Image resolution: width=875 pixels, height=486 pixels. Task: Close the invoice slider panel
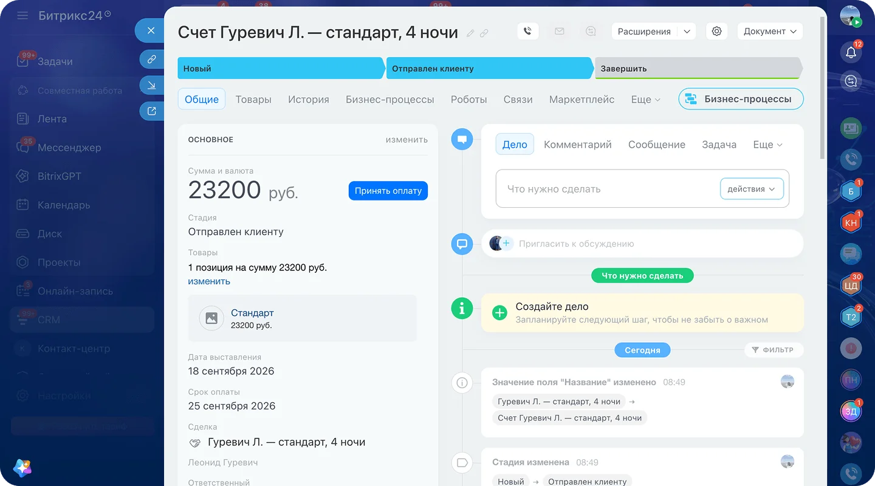coord(151,30)
